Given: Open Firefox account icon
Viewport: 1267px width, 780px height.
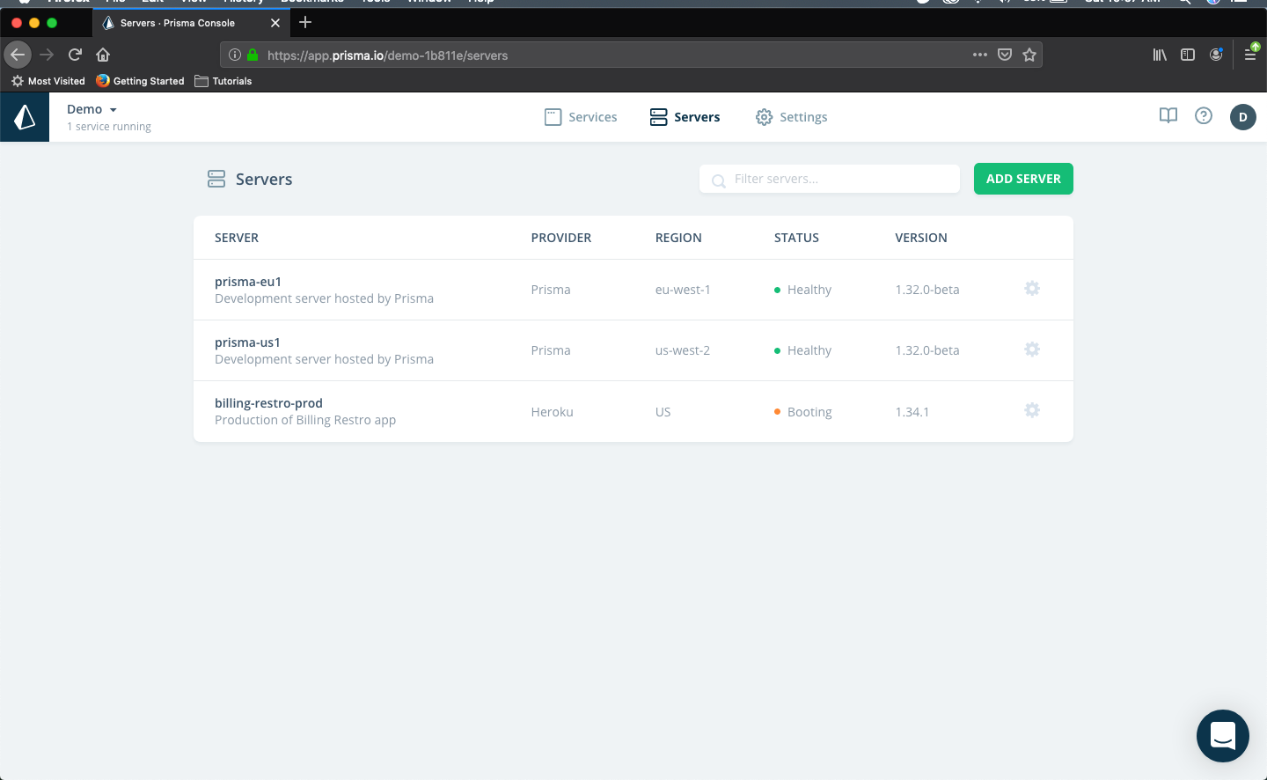Looking at the screenshot, I should click(1216, 55).
